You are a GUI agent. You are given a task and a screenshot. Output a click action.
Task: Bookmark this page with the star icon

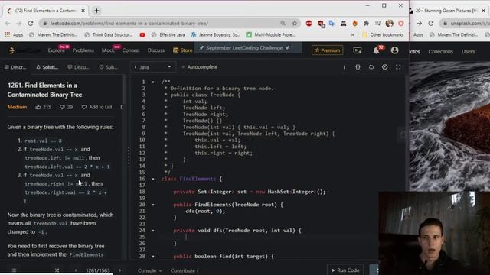294,24
